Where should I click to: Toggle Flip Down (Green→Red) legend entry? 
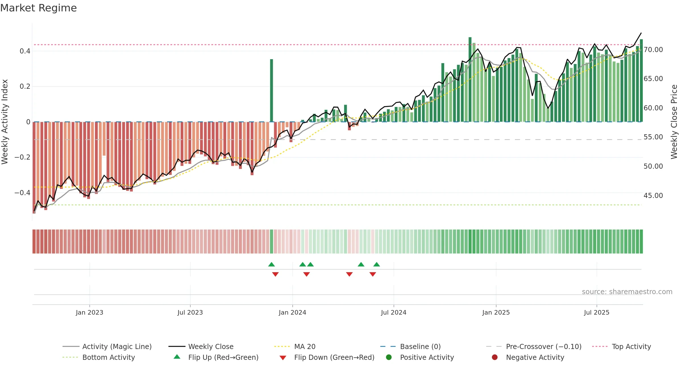327,357
